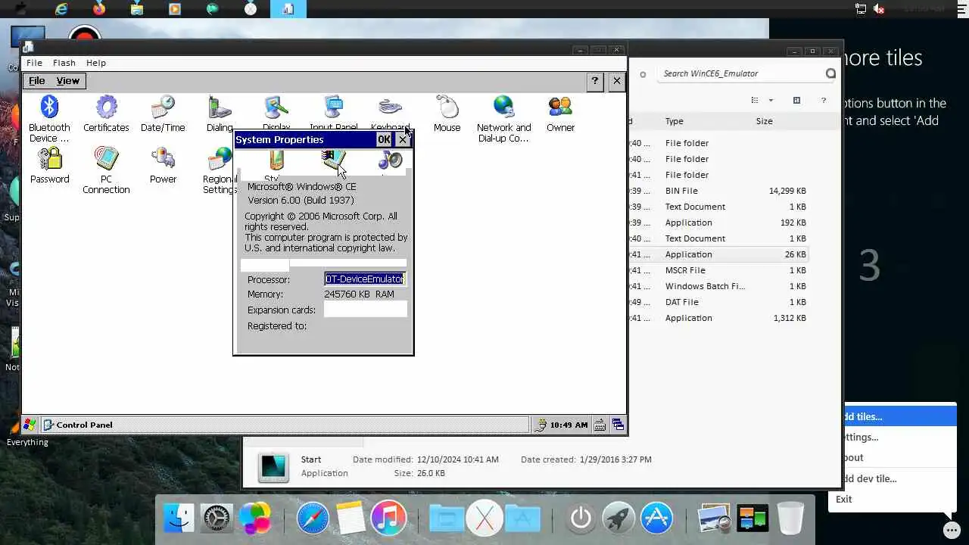Screen dimensions: 969x545
Task: Click the power plug tray icon
Action: click(541, 425)
